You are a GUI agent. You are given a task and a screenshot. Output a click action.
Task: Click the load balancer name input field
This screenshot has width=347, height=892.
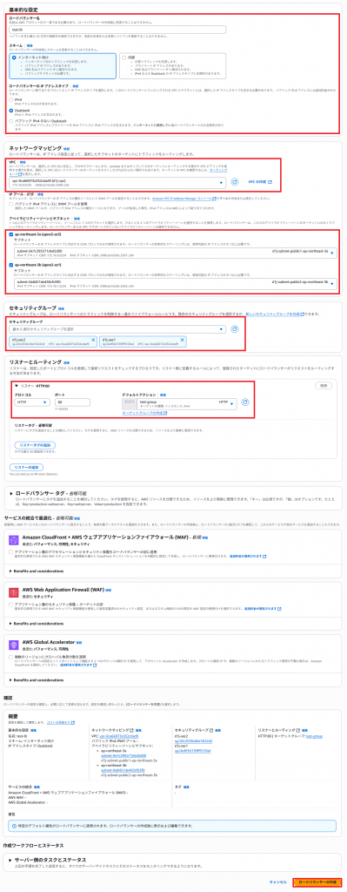118,30
